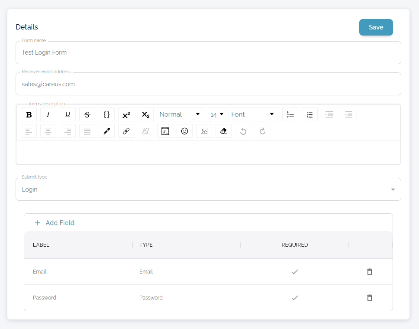Open the Font family dropdown
Screen dimensions: 419x329
[253, 114]
